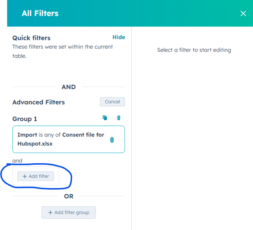The height and width of the screenshot is (230, 253).
Task: Close the All Filters panel
Action: point(243,14)
